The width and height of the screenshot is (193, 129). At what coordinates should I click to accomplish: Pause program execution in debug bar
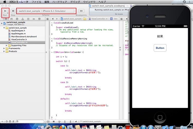(54, 122)
